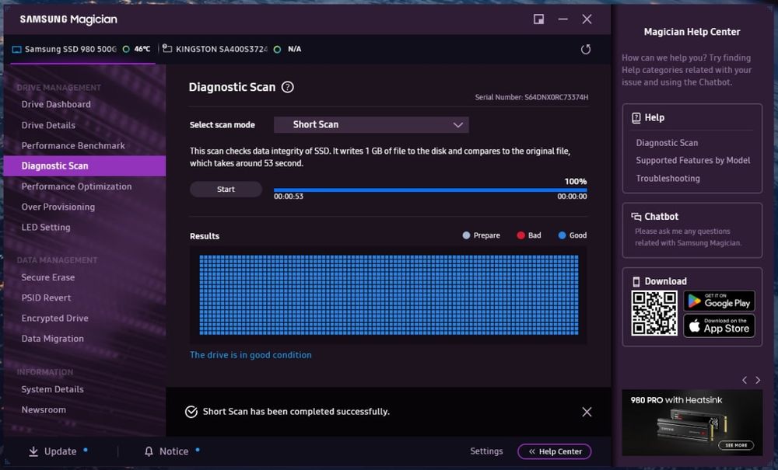
Task: Go to previous banner with left arrow
Action: pos(745,380)
